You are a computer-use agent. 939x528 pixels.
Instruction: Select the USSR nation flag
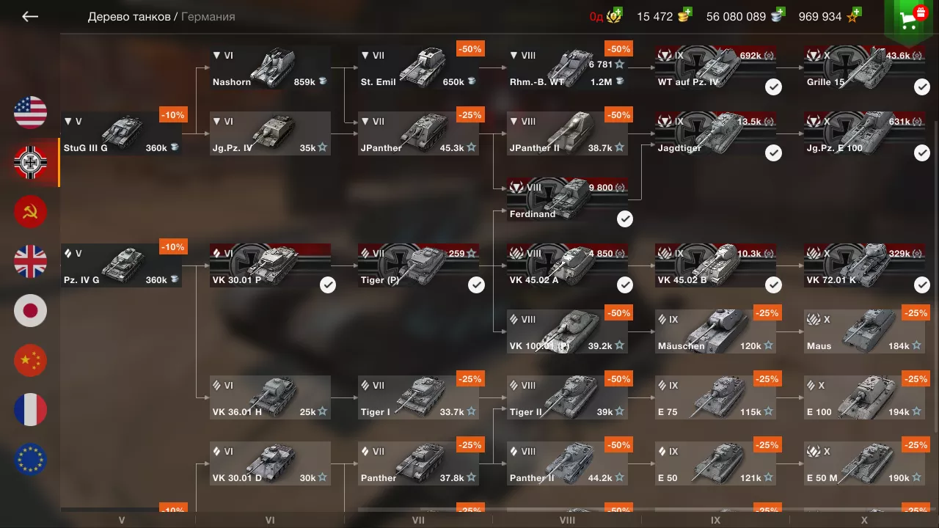(x=30, y=212)
